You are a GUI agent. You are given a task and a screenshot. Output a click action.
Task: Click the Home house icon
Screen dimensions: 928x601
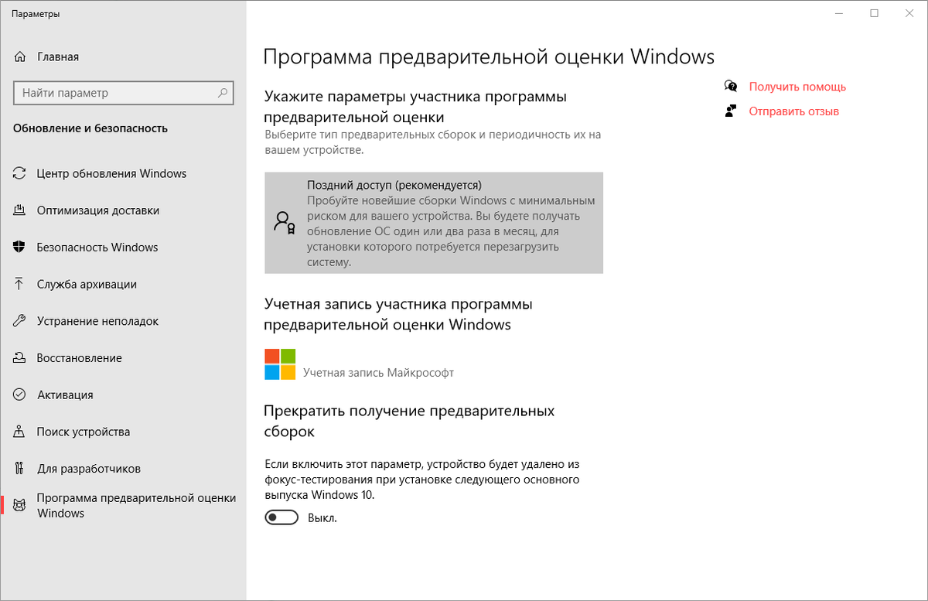tap(20, 56)
